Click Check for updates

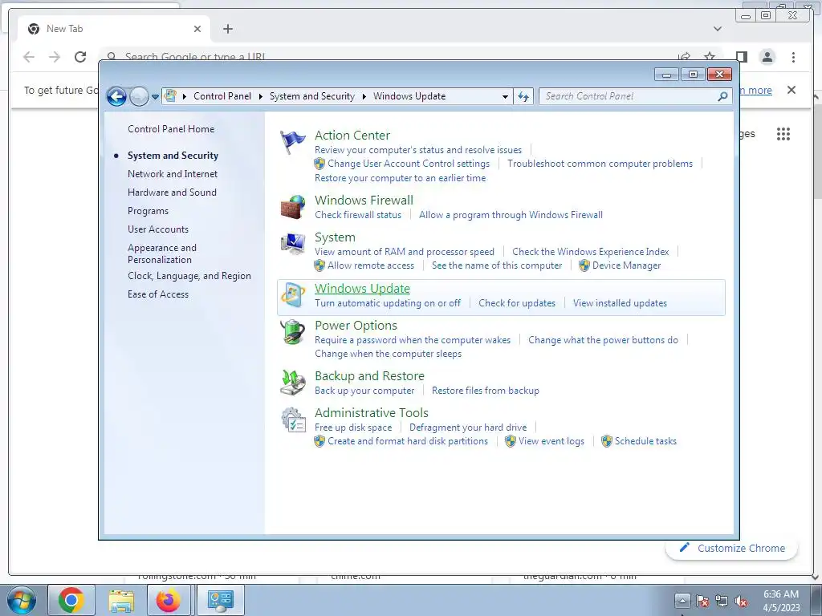click(517, 302)
